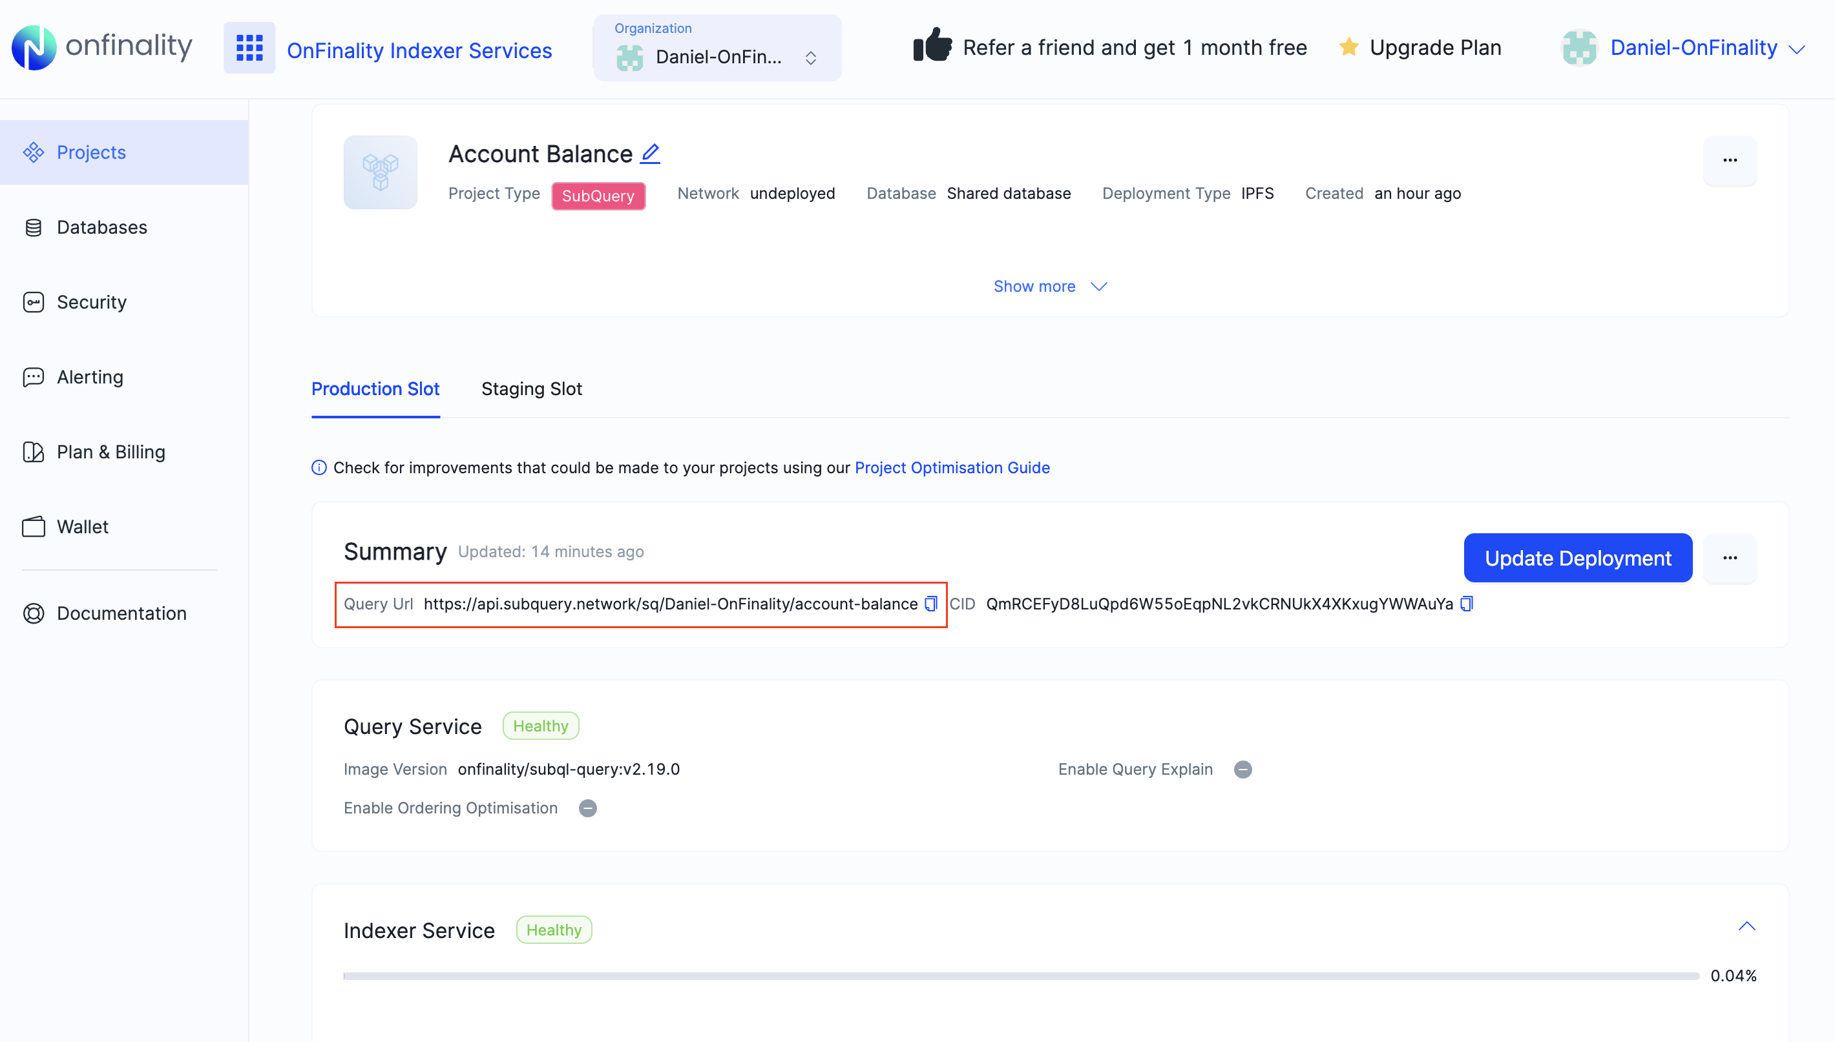Image resolution: width=1835 pixels, height=1042 pixels.
Task: Copy the Query Url using the copy icon
Action: point(930,603)
